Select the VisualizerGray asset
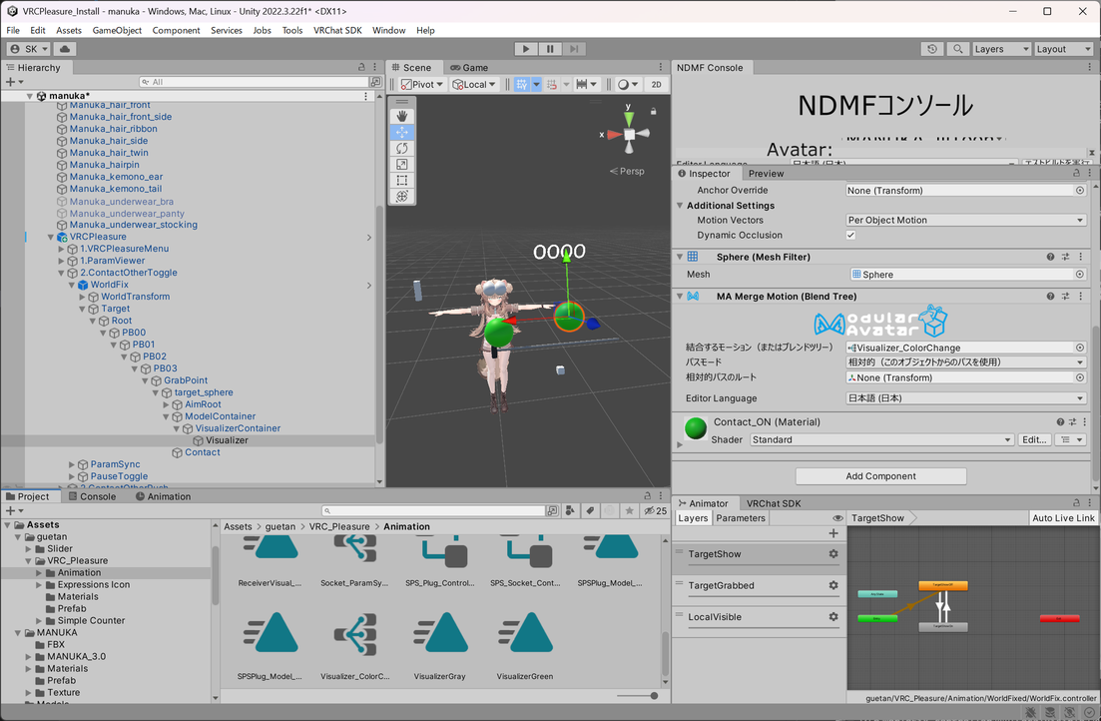1101x721 pixels. click(x=439, y=646)
